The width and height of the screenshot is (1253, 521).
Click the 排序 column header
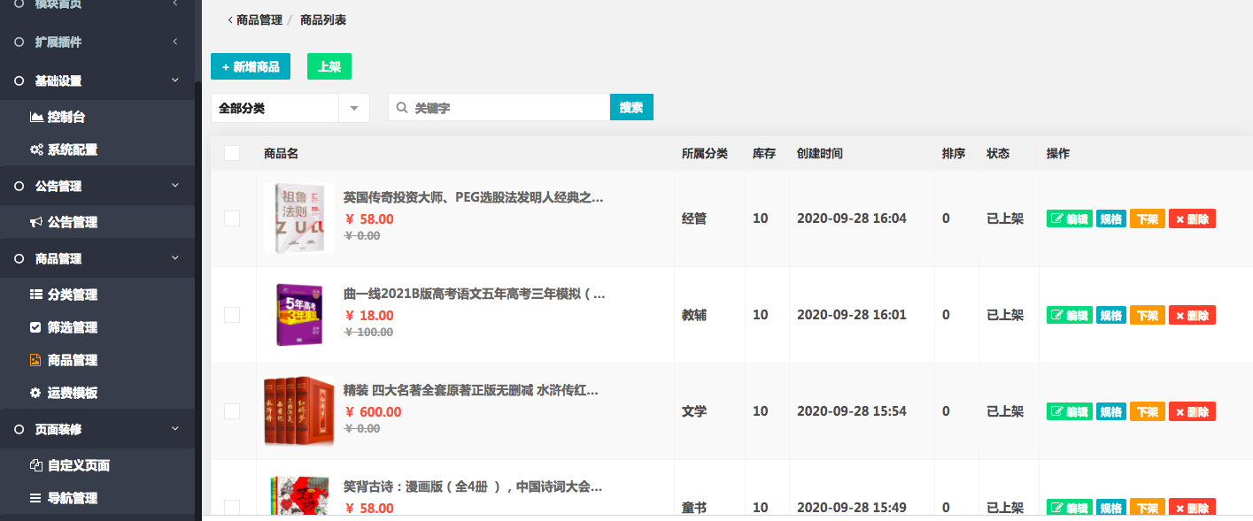click(x=954, y=153)
